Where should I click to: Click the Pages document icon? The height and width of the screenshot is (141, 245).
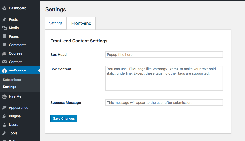coord(4,36)
